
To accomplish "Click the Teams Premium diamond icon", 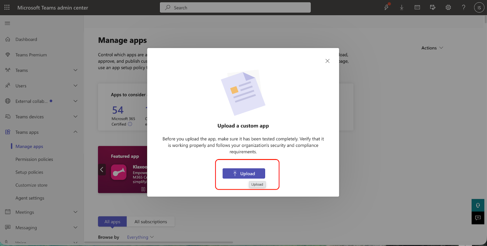I will pyautogui.click(x=8, y=55).
